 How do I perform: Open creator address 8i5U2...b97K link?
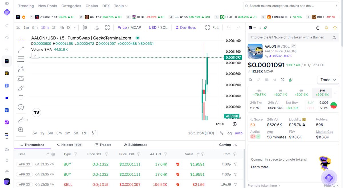tap(282, 56)
